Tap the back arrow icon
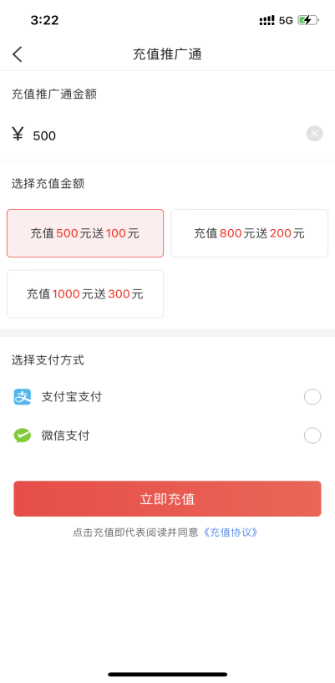 point(17,54)
